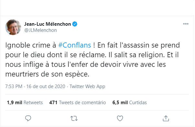The height and width of the screenshot is (127, 195).
Task: Click the 7:53 PM time stamp
Action: pyautogui.click(x=14, y=86)
